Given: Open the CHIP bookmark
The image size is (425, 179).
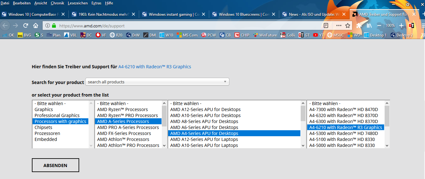Looking at the screenshot, I should 242,35.
